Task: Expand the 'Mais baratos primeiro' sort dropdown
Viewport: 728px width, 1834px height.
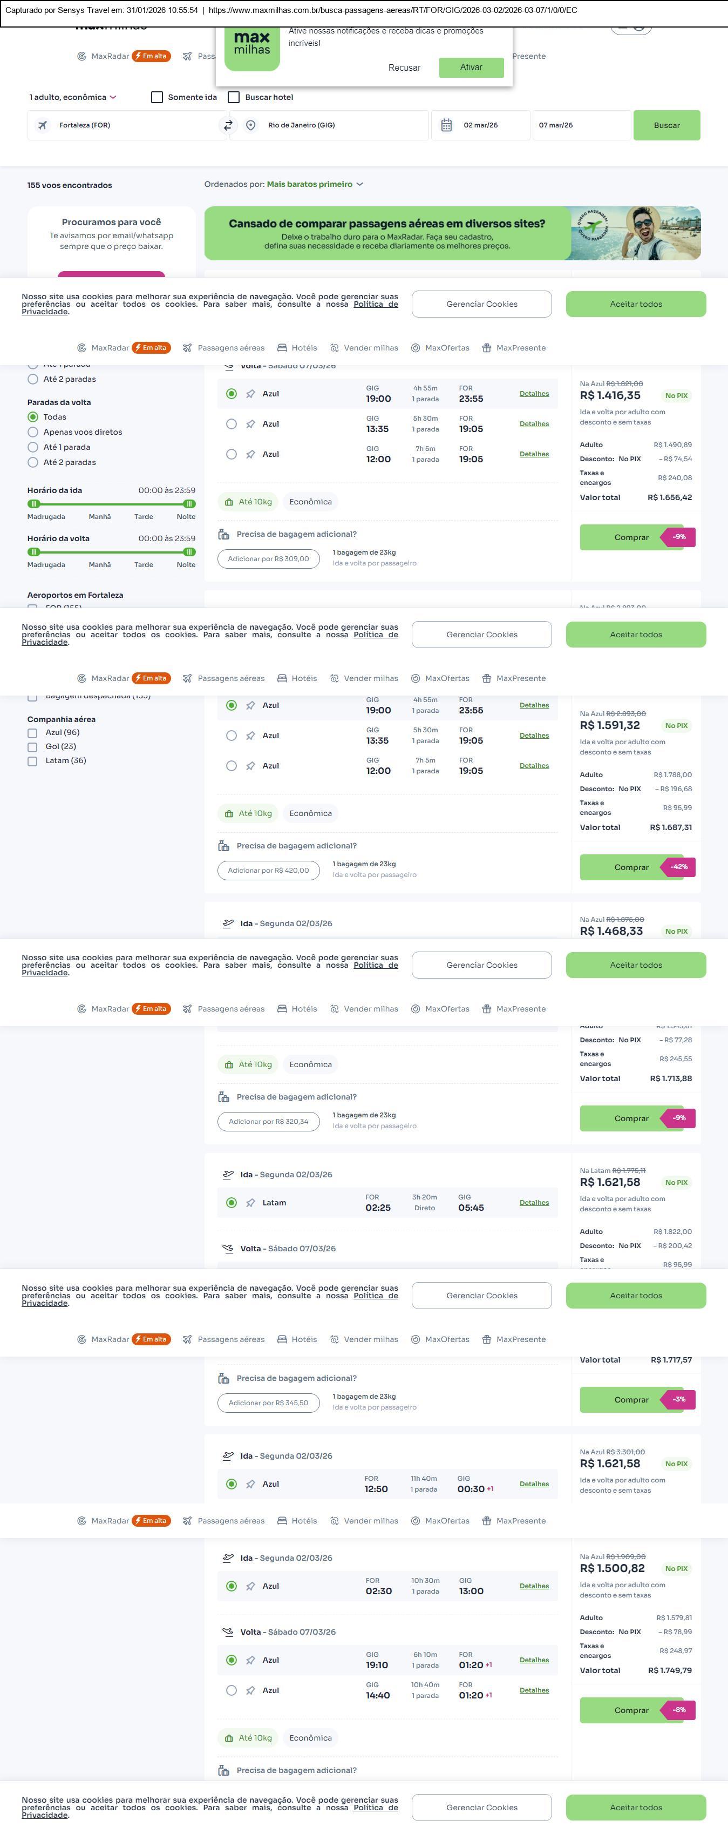Action: (x=315, y=184)
